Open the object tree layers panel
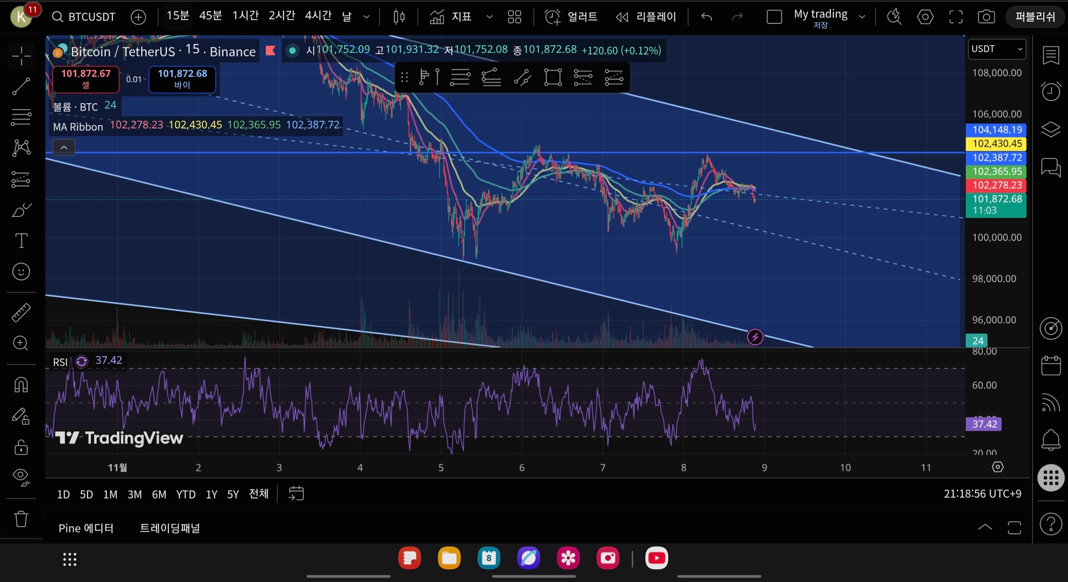Viewport: 1068px width, 582px height. 1051,130
